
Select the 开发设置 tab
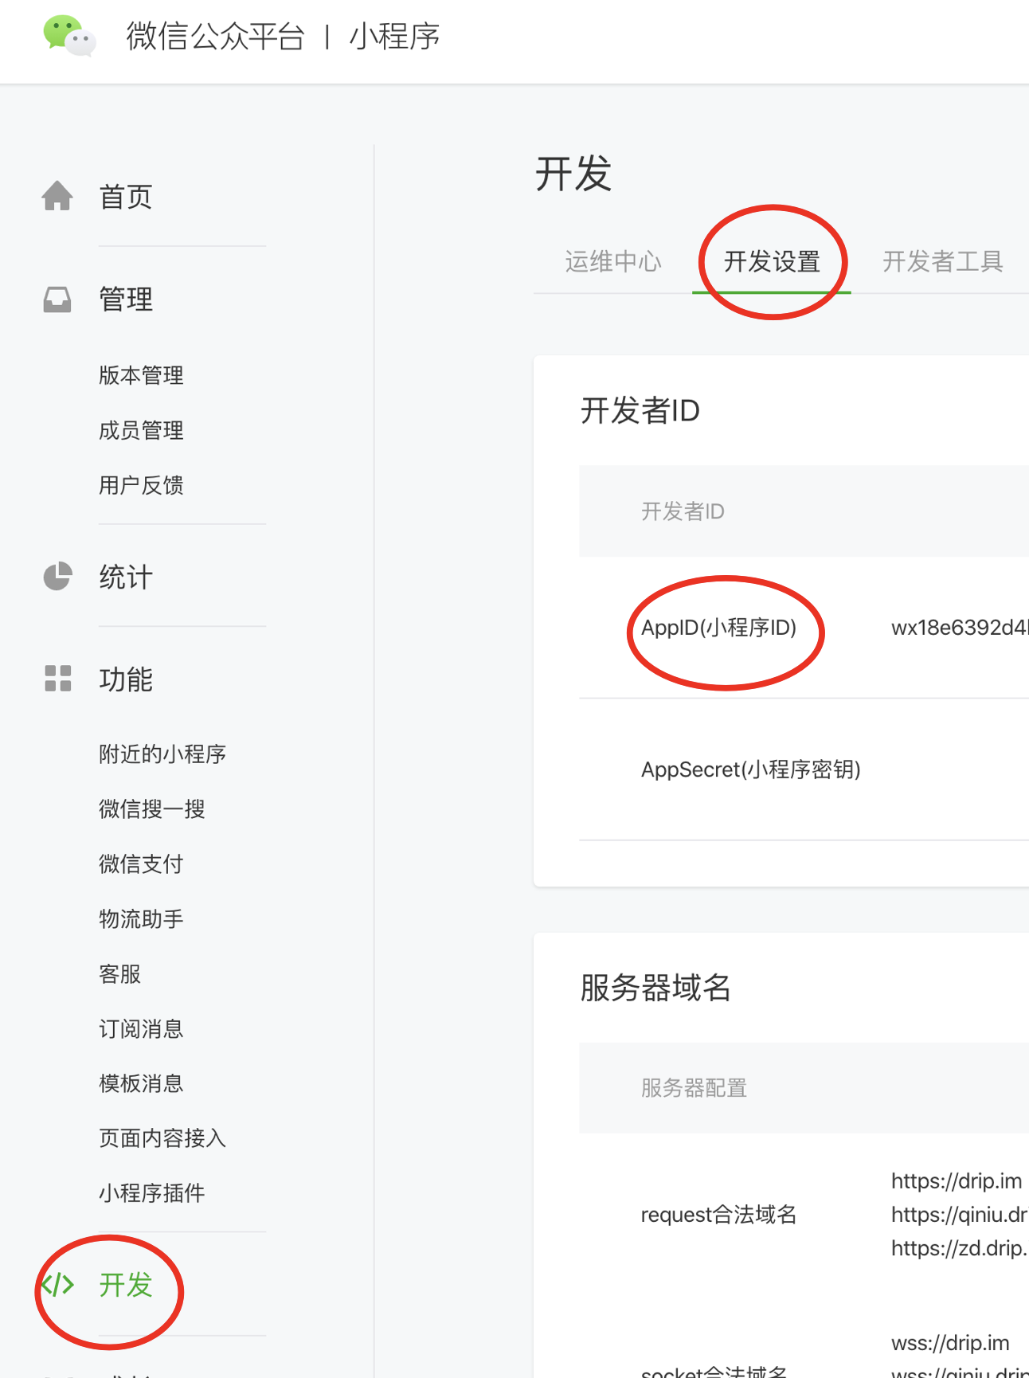[771, 261]
